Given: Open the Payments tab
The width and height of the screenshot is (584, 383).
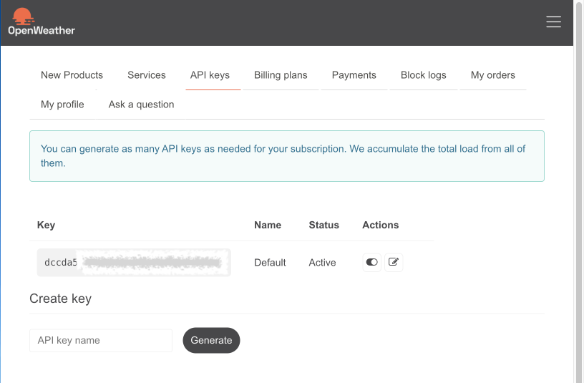Looking at the screenshot, I should coord(354,75).
